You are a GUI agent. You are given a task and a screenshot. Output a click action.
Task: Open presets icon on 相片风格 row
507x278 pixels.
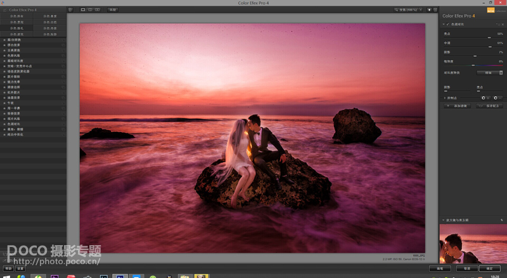pos(63,119)
